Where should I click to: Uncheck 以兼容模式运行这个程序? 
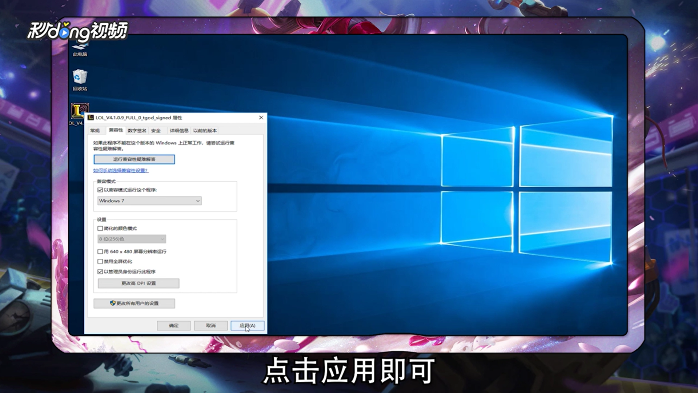point(100,190)
